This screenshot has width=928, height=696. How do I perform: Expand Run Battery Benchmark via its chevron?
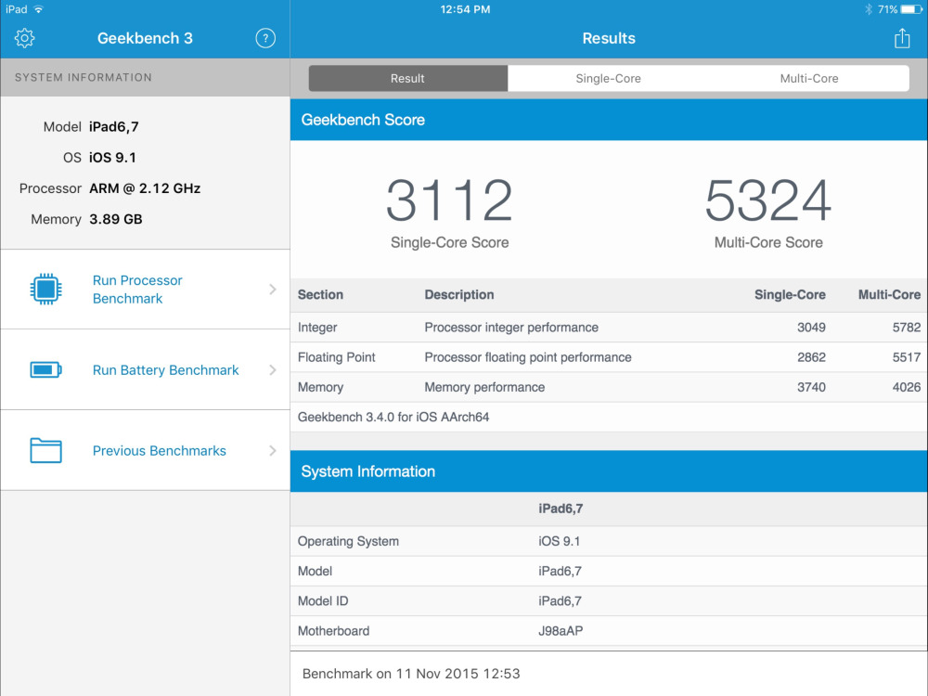[272, 369]
